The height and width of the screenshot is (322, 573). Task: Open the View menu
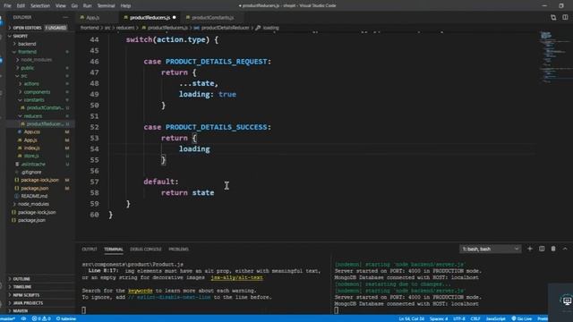click(61, 6)
